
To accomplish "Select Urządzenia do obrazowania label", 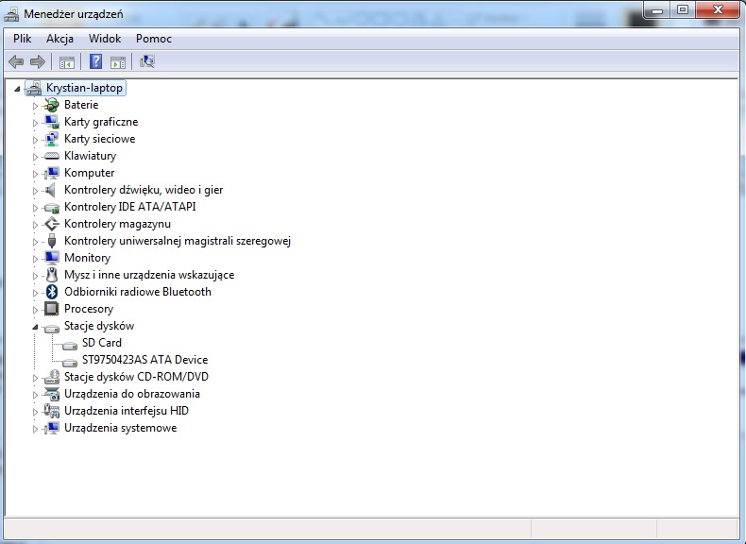I will (x=132, y=394).
